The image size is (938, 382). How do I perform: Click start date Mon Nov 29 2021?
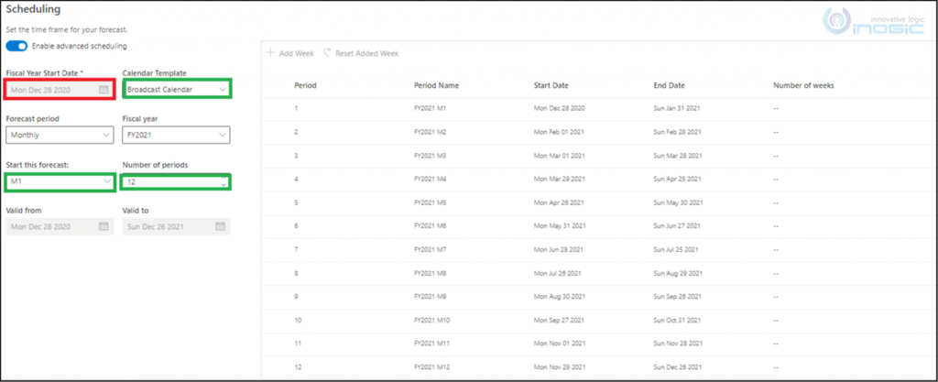tap(560, 367)
